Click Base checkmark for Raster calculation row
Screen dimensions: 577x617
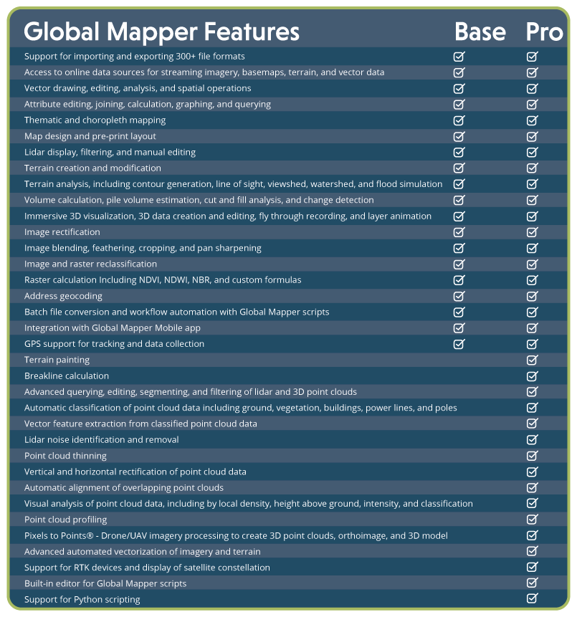[x=459, y=280]
